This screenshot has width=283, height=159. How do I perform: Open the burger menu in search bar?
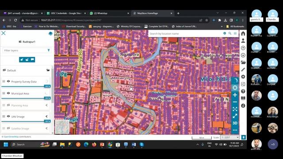tap(235, 34)
